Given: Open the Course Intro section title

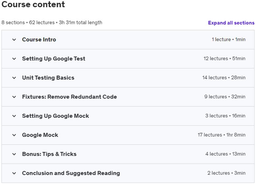Looking at the screenshot, I should (39, 40).
